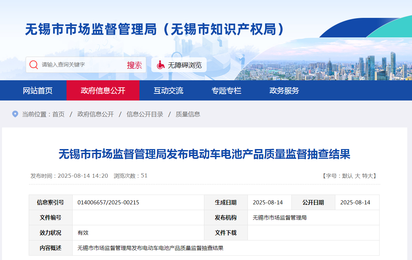Image resolution: width=412 pixels, height=260 pixels.
Task: Set font size to 默认
Action: (347, 176)
